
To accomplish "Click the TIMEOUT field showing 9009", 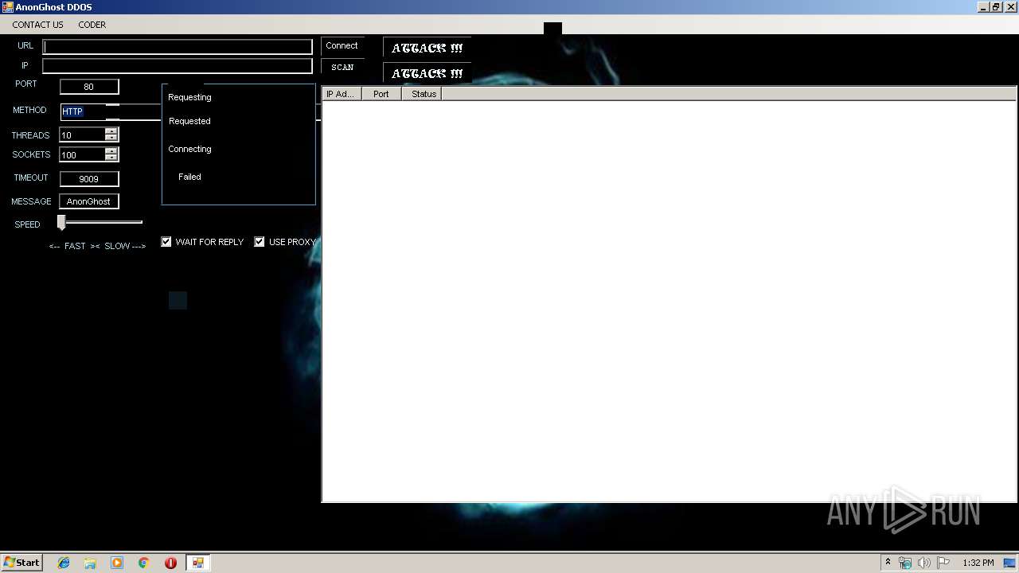I will pos(89,179).
